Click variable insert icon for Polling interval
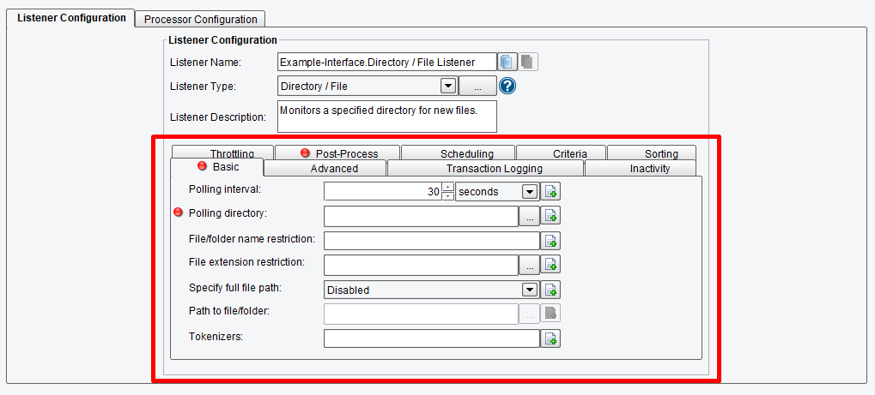This screenshot has width=875, height=395. click(550, 192)
